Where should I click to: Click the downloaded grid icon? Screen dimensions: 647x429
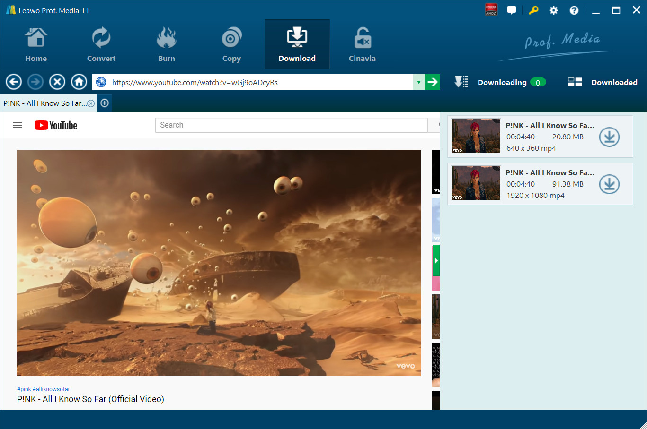click(575, 82)
